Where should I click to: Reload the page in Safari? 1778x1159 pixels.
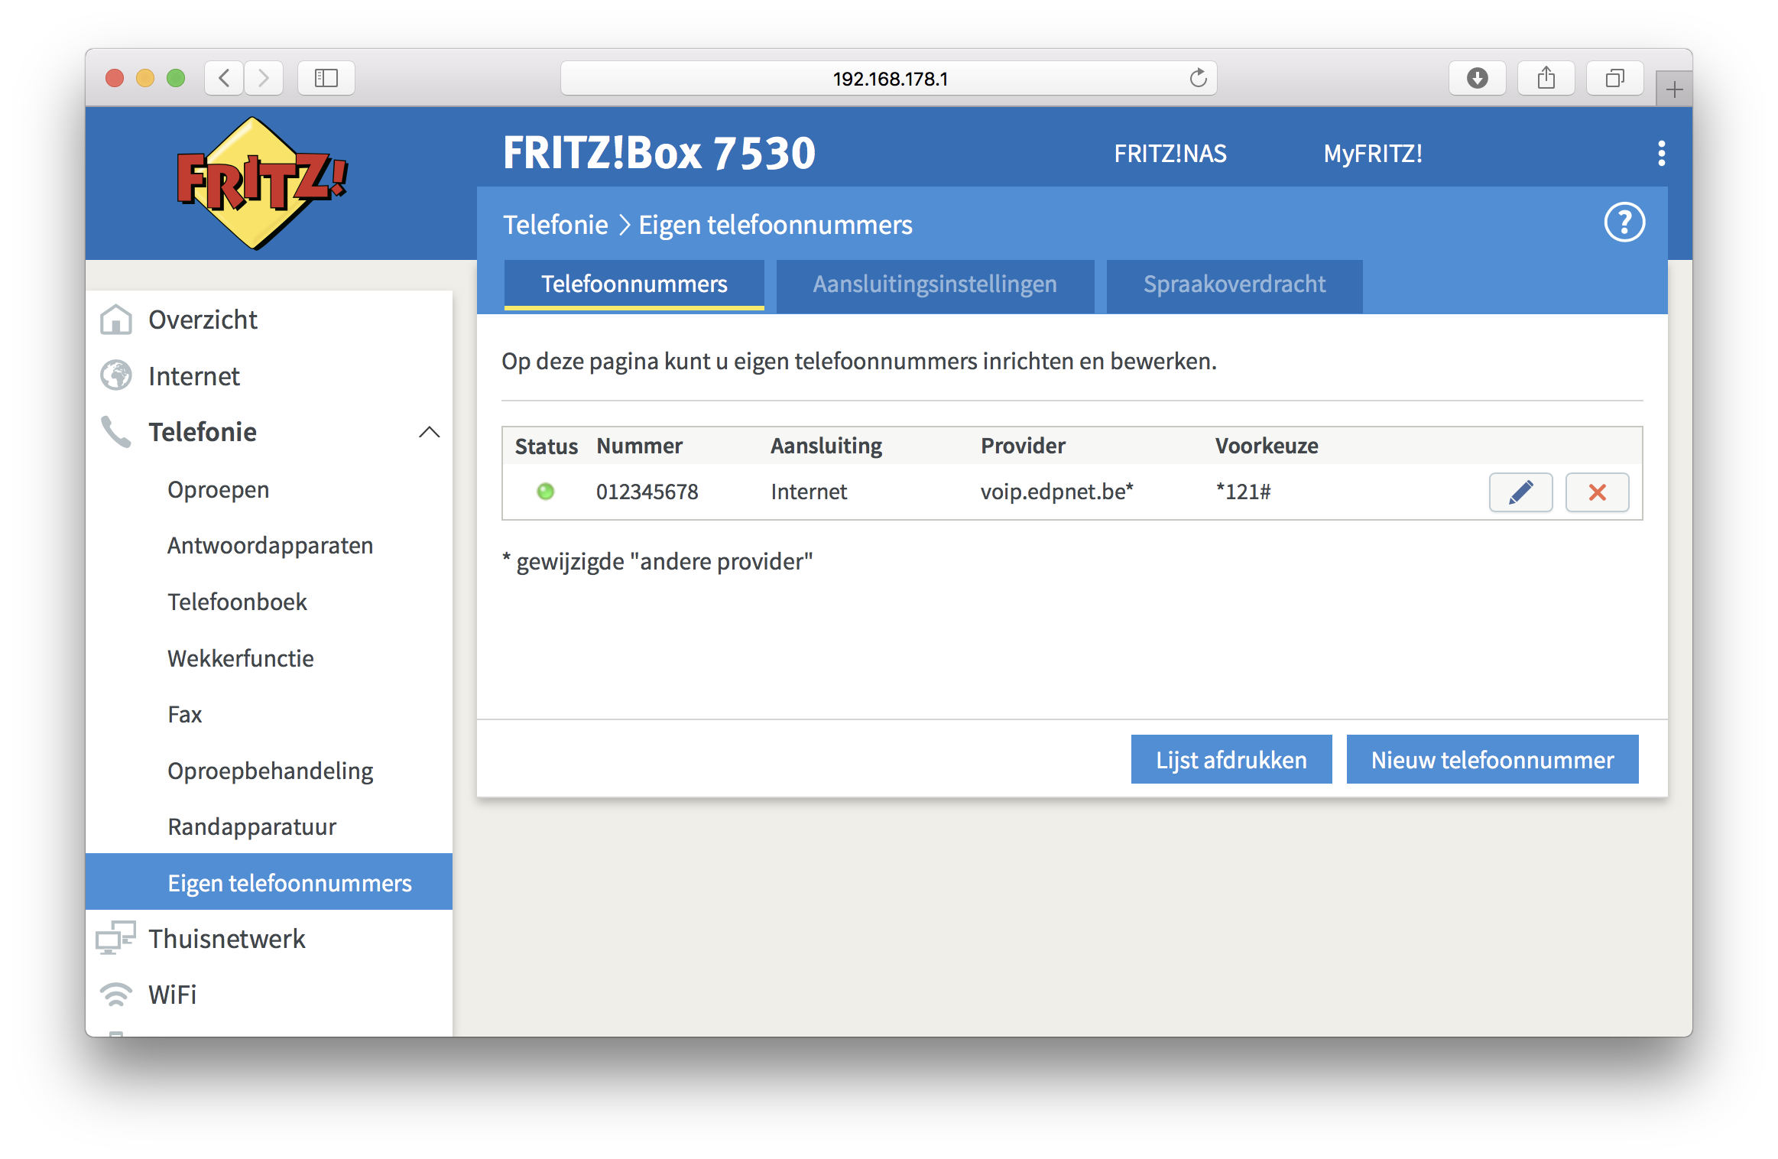[1198, 78]
